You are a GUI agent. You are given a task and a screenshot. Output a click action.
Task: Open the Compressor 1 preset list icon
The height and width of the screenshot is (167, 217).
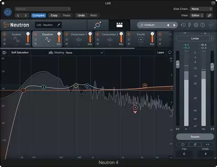point(66,39)
